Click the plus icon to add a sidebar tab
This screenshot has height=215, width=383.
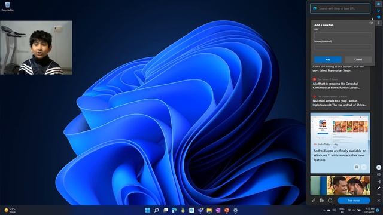tap(379, 23)
